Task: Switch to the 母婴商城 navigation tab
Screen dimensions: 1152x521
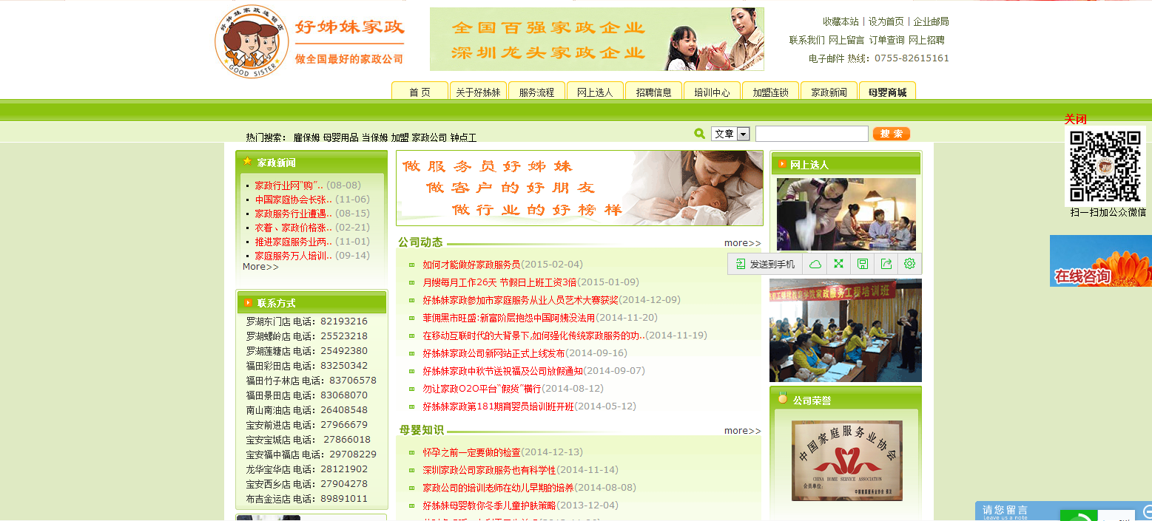Action: (x=887, y=92)
